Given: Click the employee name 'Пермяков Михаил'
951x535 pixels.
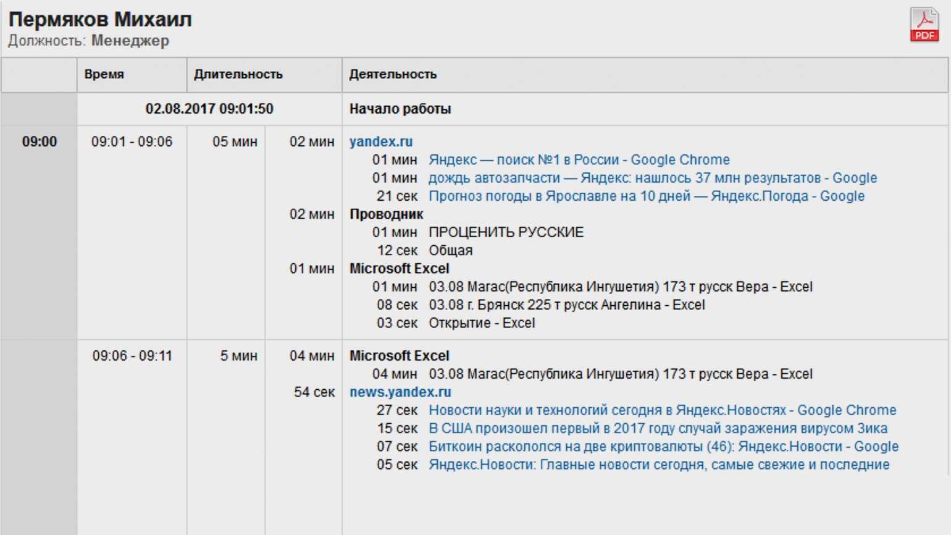Looking at the screenshot, I should pos(100,20).
